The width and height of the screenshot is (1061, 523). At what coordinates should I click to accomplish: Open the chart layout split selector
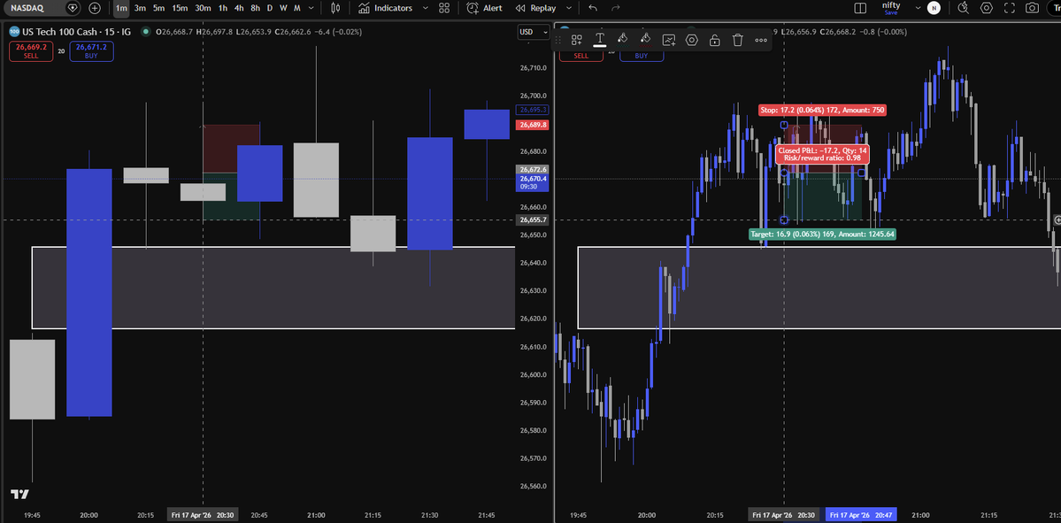[x=860, y=8]
